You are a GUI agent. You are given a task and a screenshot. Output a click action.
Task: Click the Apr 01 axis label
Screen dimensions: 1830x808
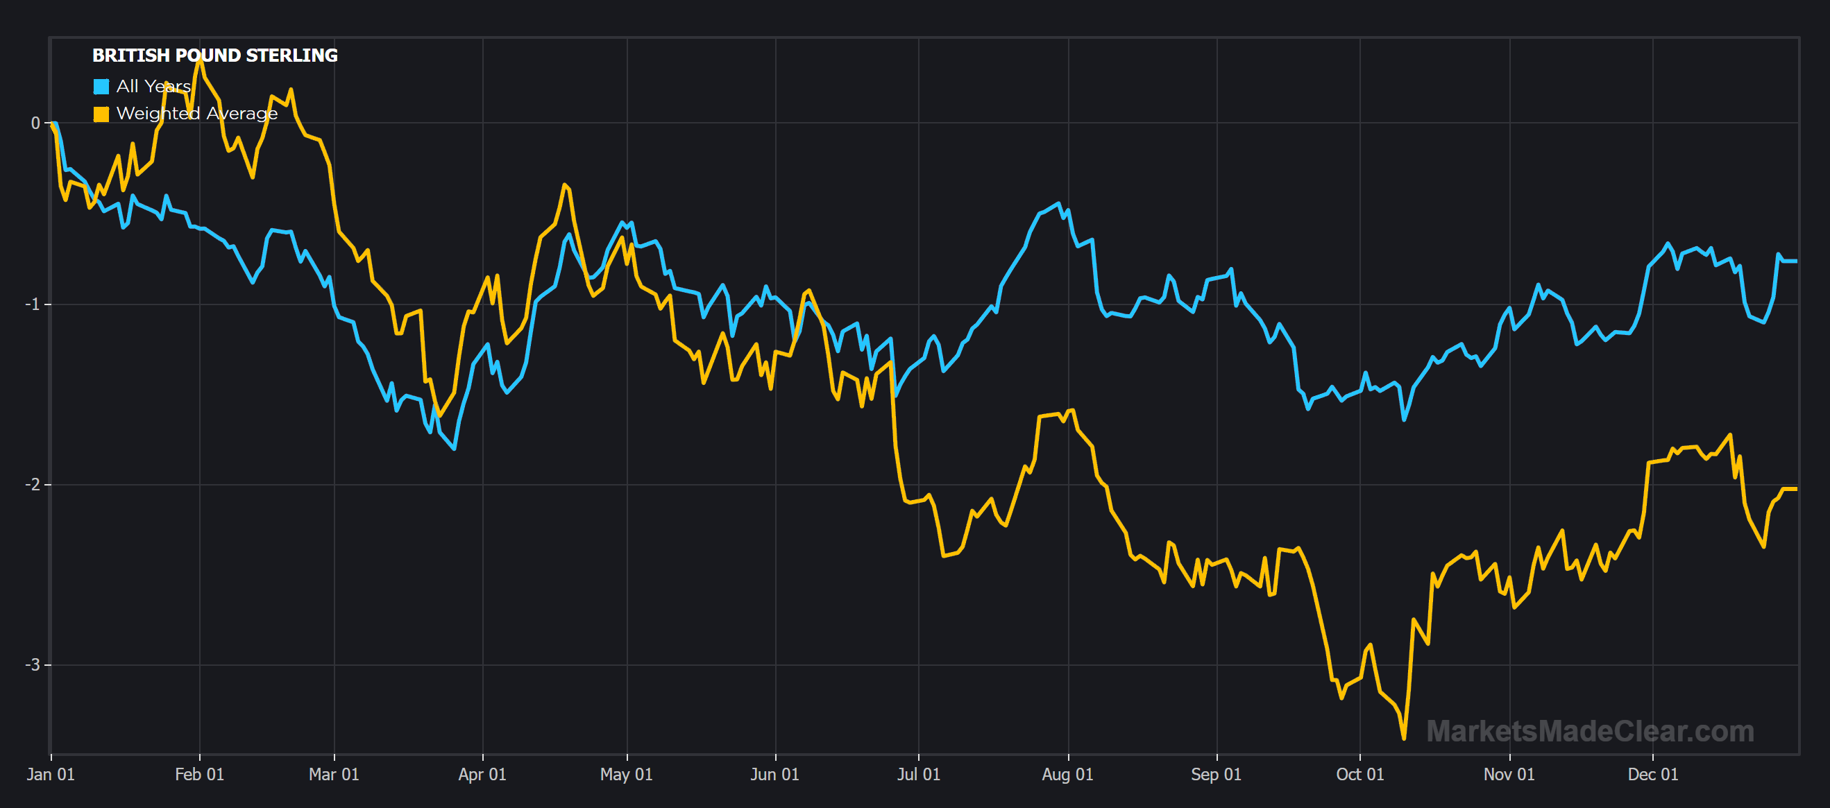click(482, 775)
